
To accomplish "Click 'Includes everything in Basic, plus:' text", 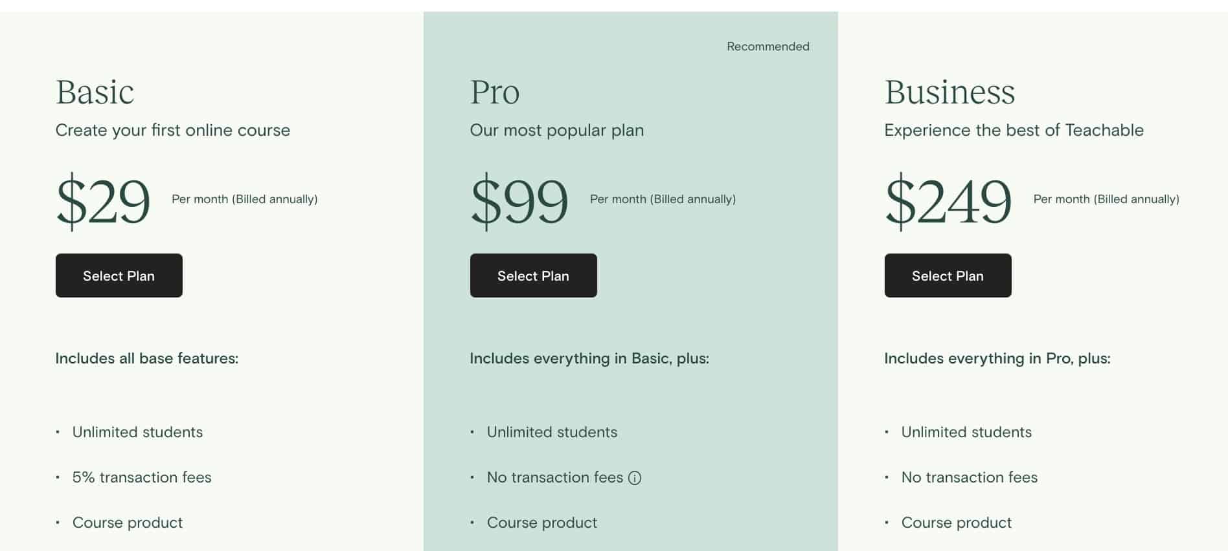I will [x=589, y=358].
